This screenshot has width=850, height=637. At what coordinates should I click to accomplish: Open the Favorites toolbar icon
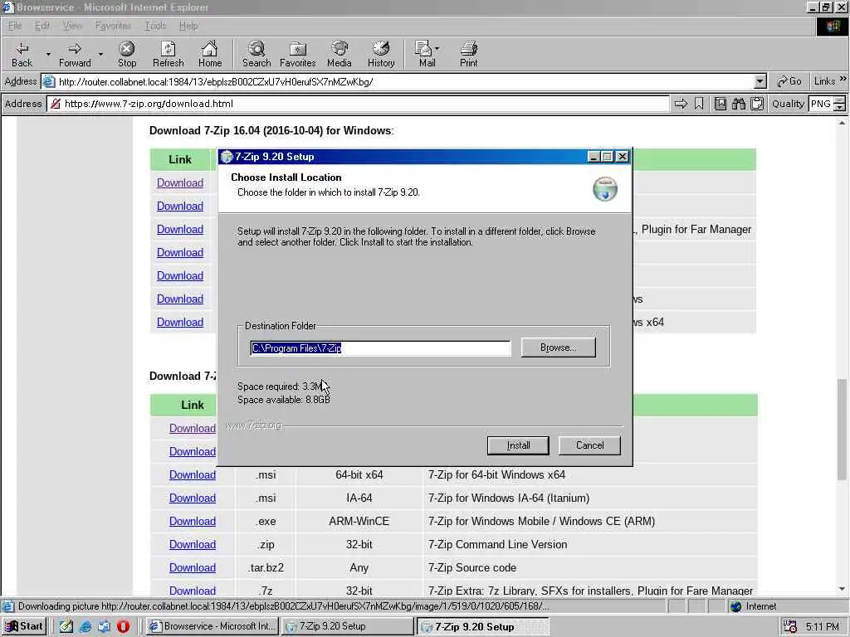(298, 54)
